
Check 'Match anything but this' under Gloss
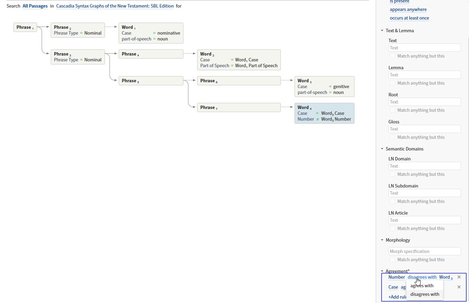pos(393,137)
